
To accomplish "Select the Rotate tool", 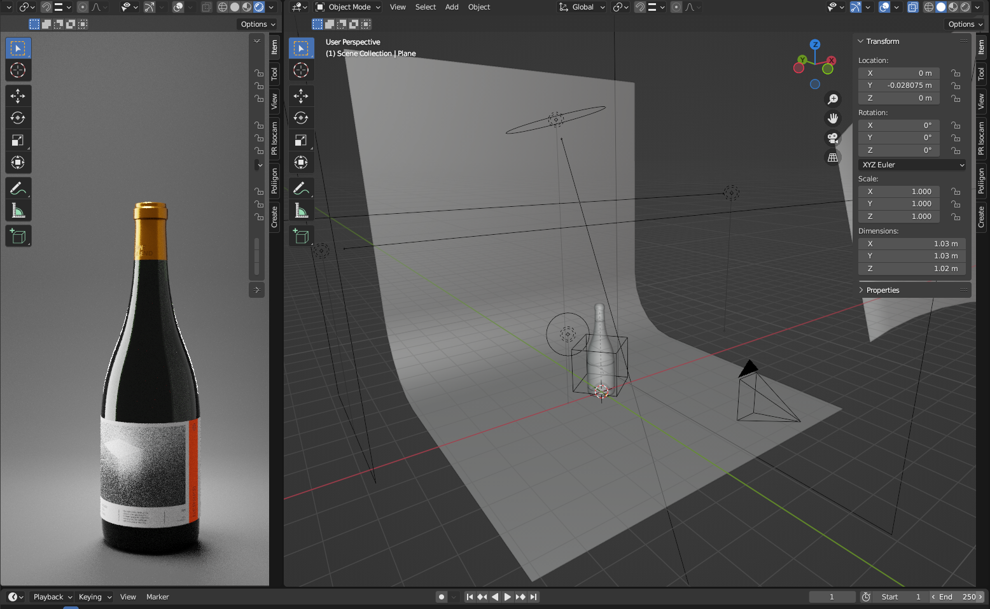I will pos(301,117).
